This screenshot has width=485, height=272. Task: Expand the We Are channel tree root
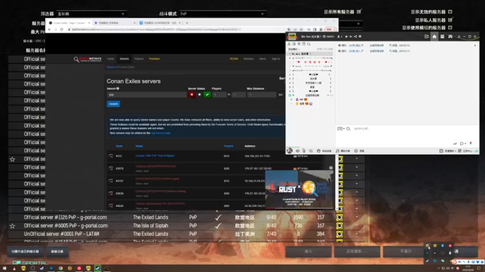coord(290,54)
